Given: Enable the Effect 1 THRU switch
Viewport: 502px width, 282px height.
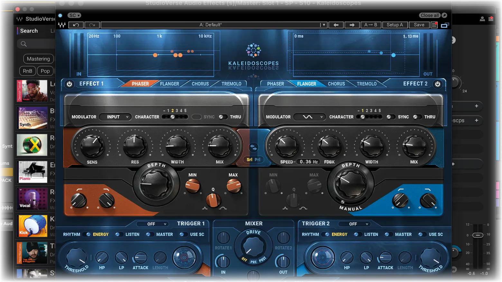Looking at the screenshot, I should click(222, 117).
